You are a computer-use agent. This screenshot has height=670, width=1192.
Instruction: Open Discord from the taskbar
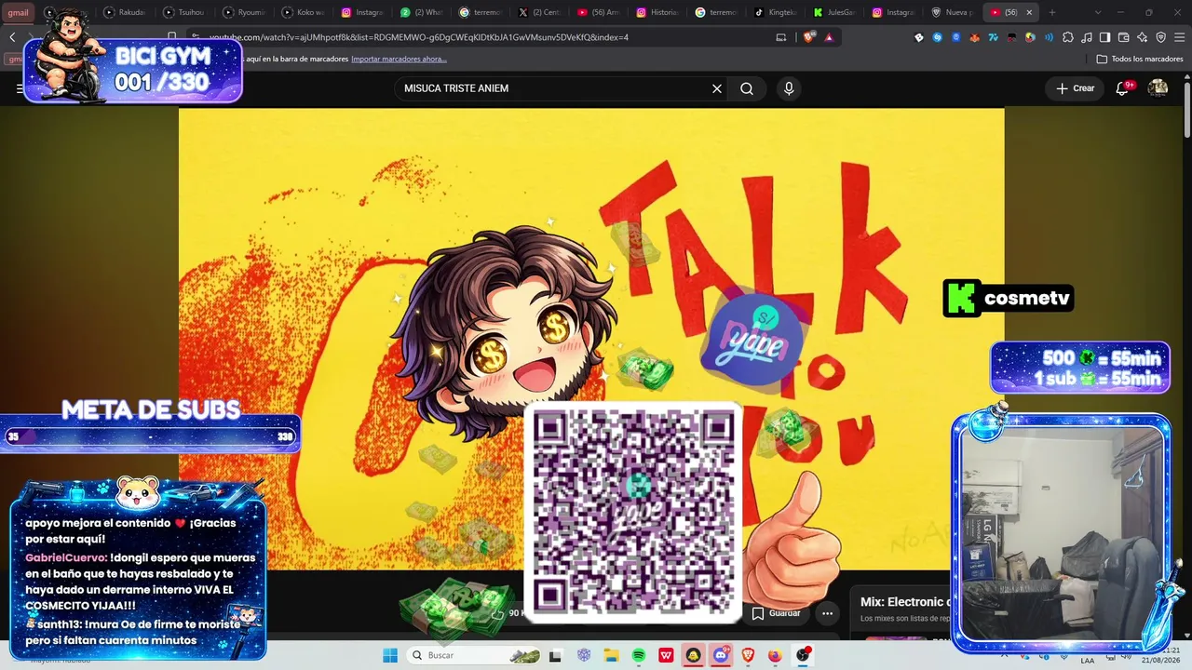tap(721, 655)
